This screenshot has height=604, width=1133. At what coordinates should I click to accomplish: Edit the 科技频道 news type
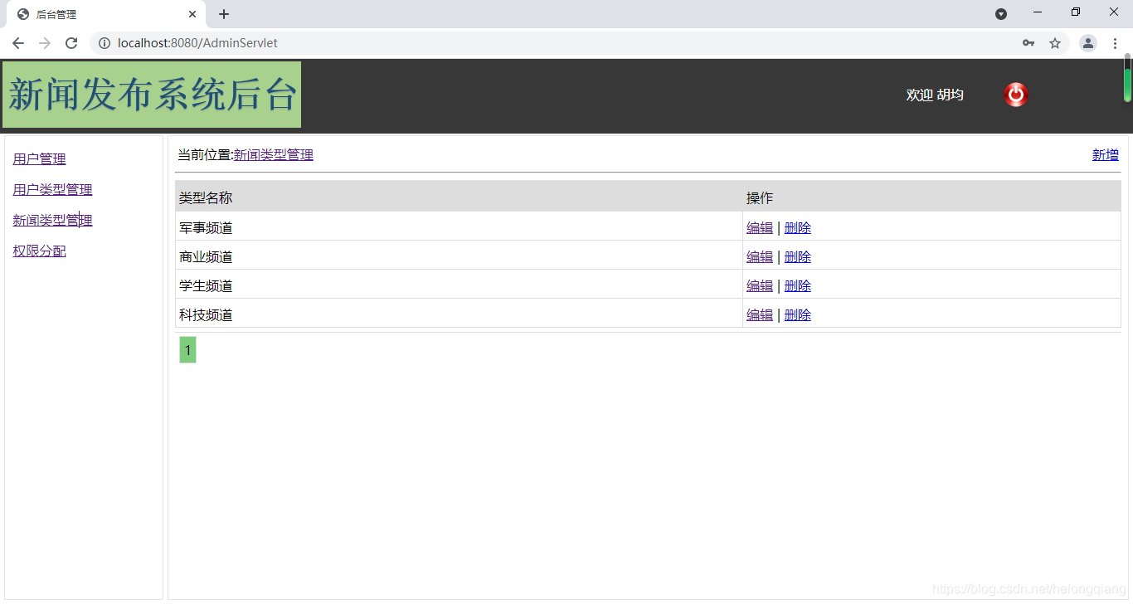click(759, 314)
